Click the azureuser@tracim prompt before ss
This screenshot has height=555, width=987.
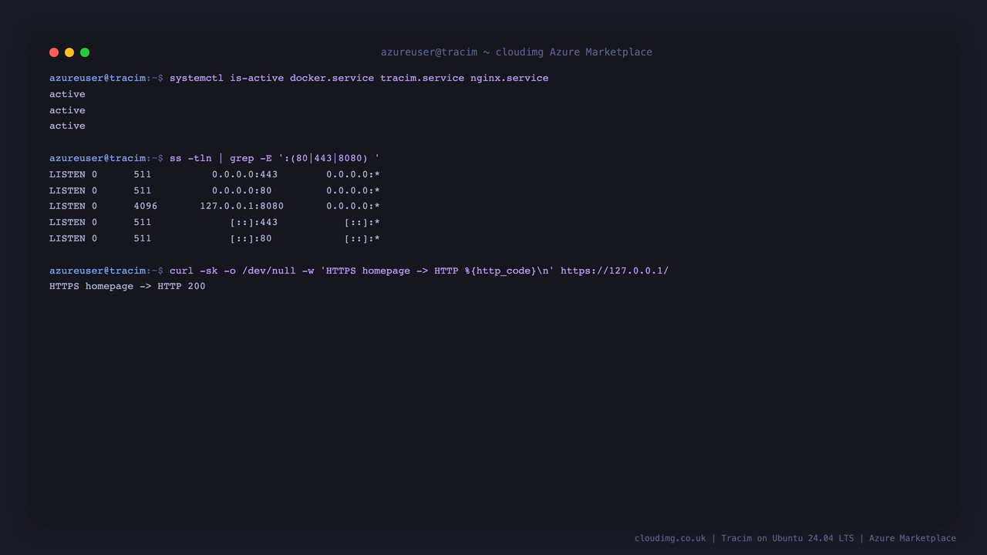[97, 158]
